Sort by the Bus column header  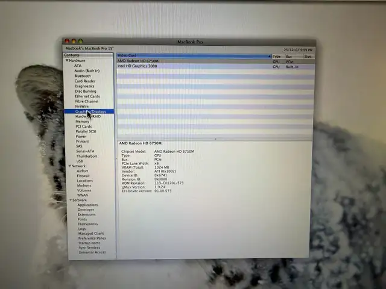(294, 57)
